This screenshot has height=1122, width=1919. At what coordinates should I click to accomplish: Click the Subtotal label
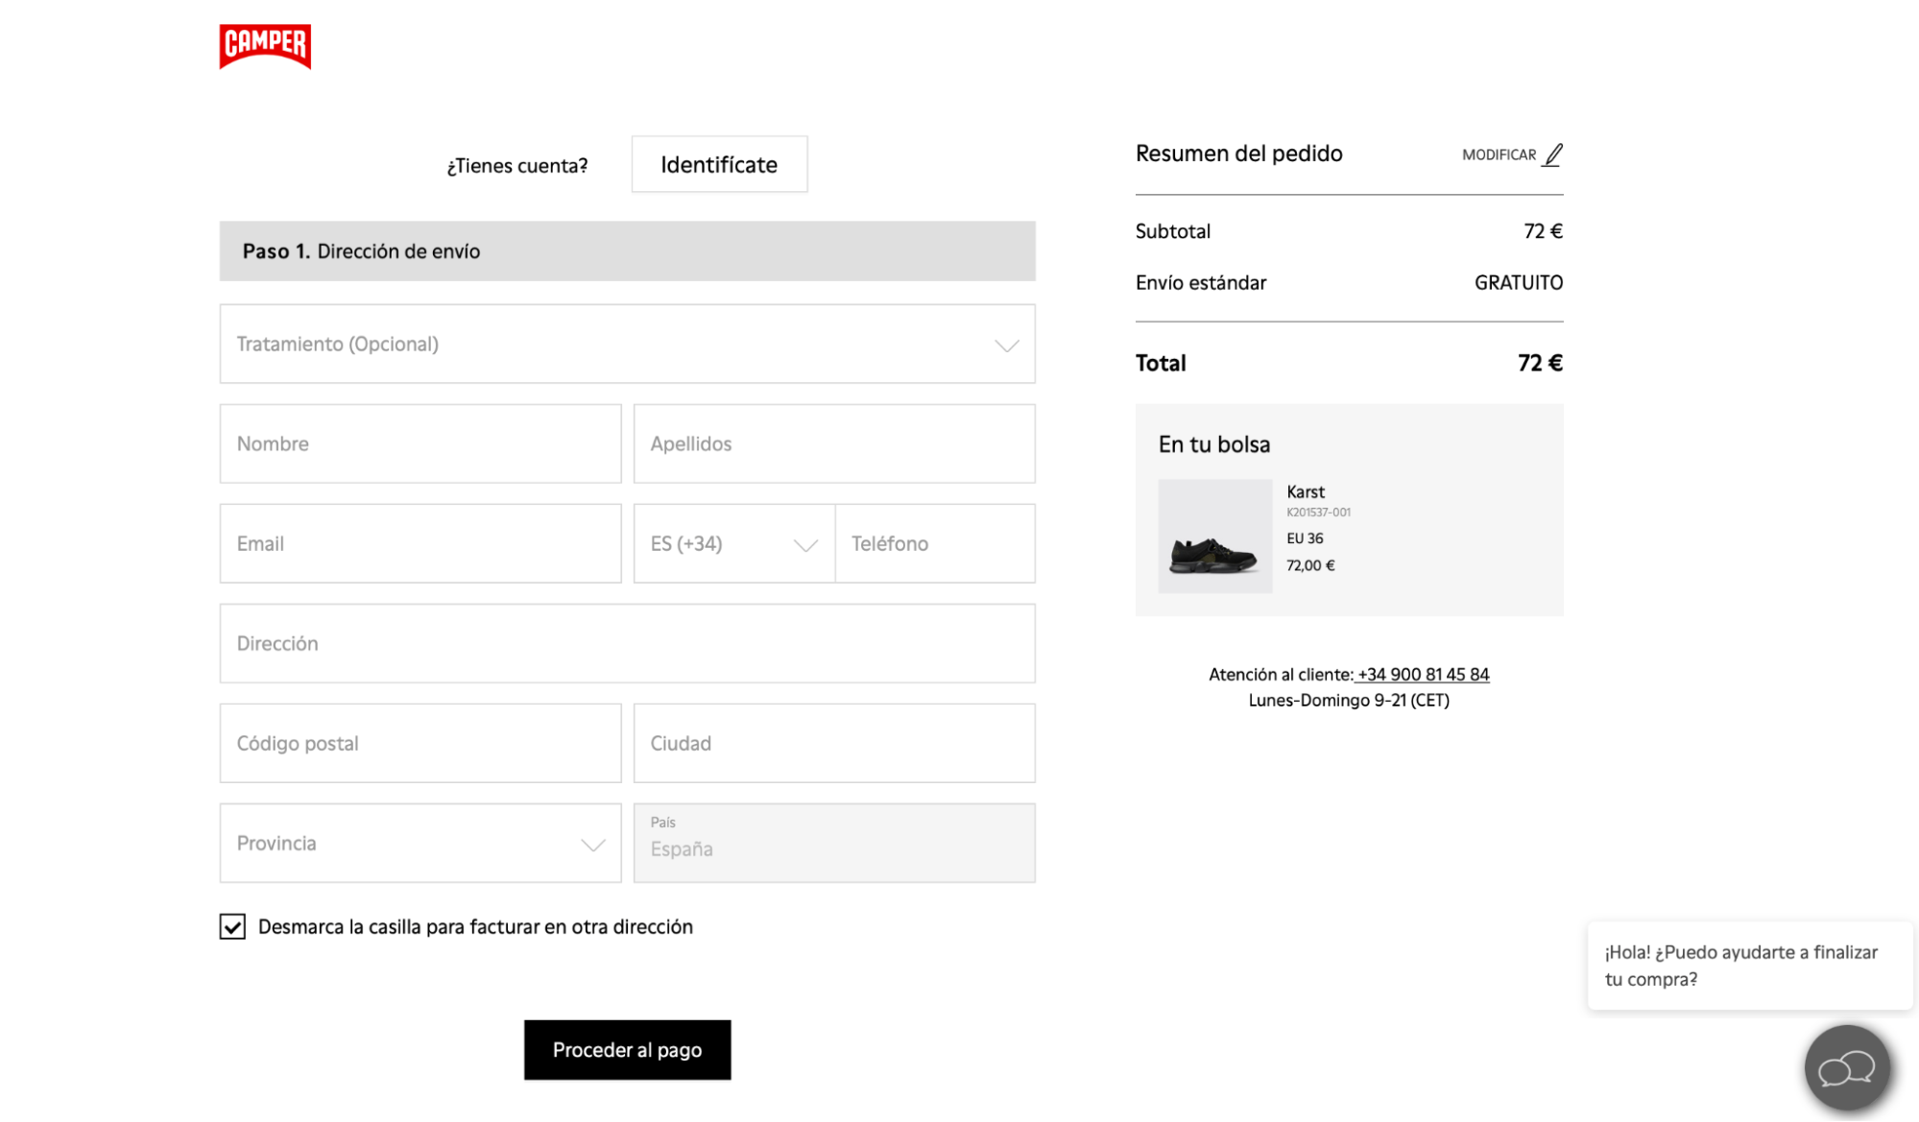[x=1172, y=231]
